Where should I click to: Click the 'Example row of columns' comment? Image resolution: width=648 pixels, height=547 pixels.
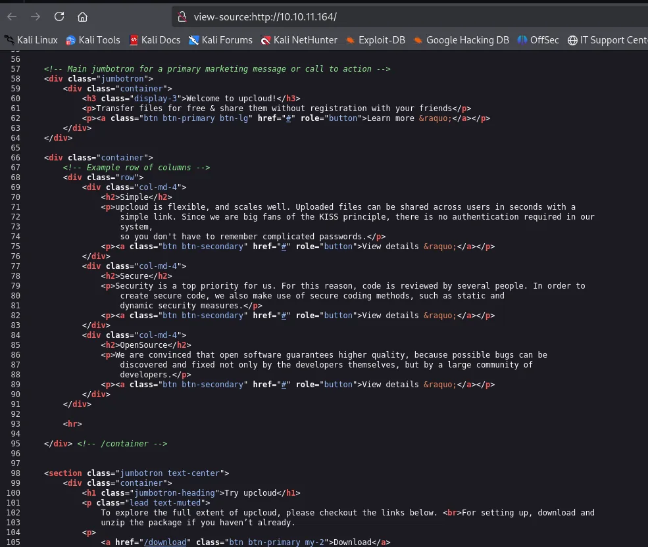136,168
